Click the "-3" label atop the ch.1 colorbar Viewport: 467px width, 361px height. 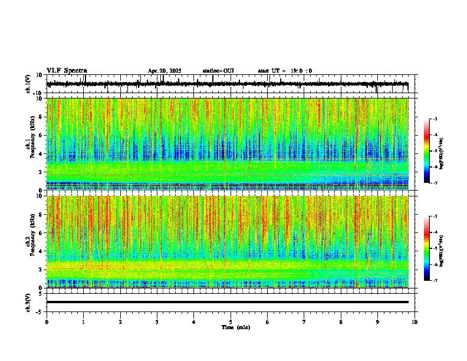[x=435, y=119]
